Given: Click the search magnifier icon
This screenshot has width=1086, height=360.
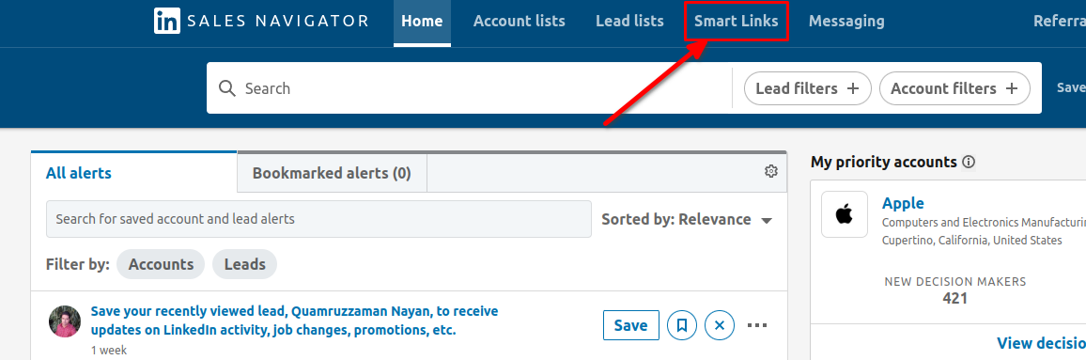Looking at the screenshot, I should click(227, 88).
